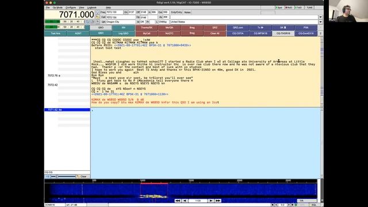Toggle the Spot button
Screen dimensions: 368x207
pyautogui.click(x=279, y=7)
